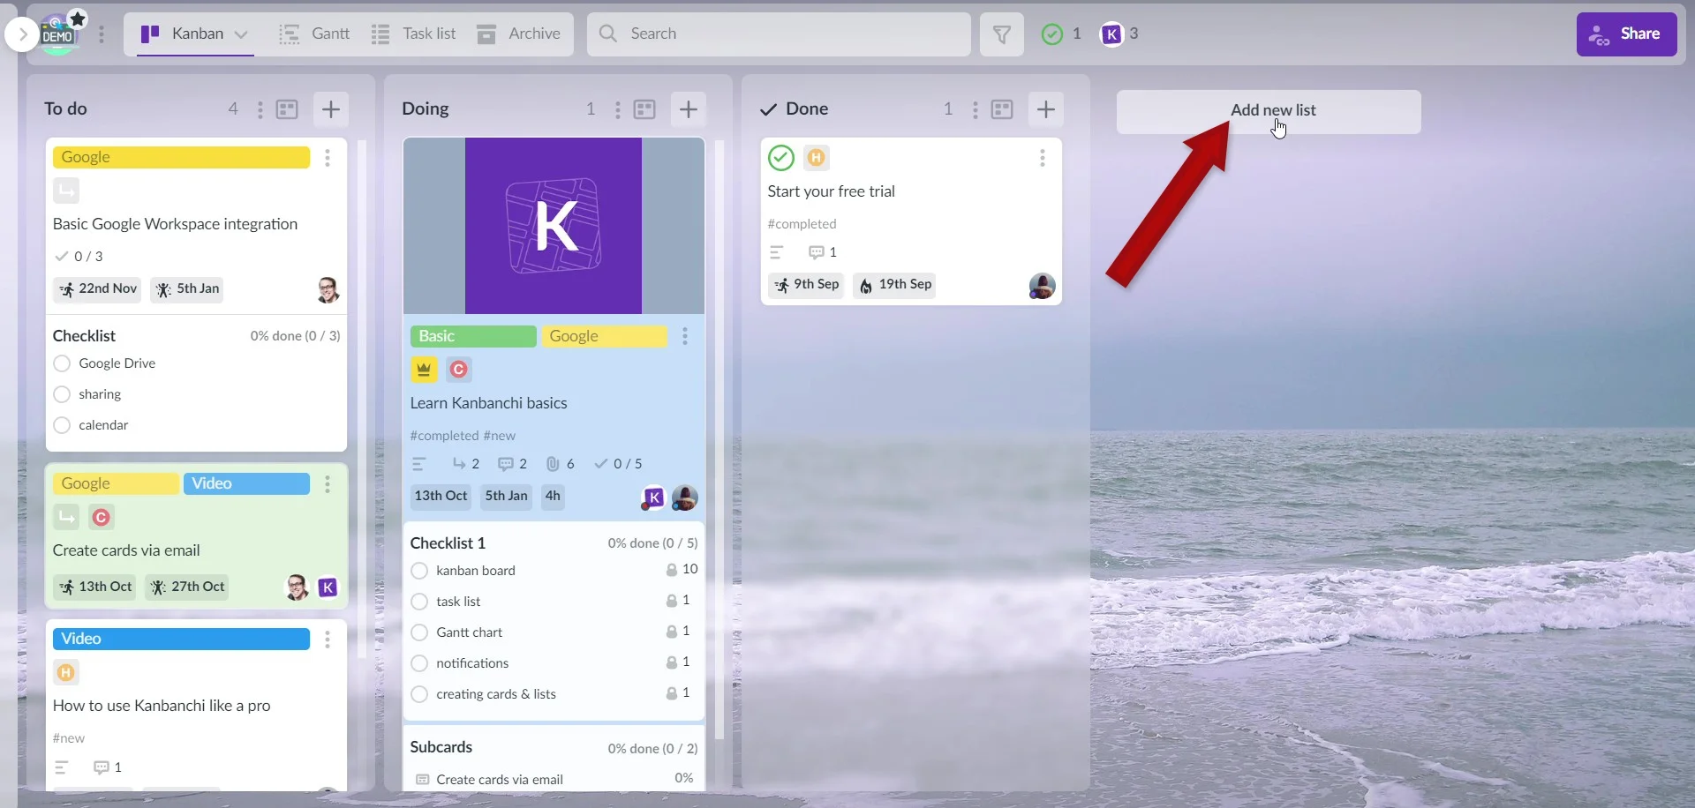Screen dimensions: 1695x808
Task: Check the Google Drive checklist item
Action: (62, 363)
